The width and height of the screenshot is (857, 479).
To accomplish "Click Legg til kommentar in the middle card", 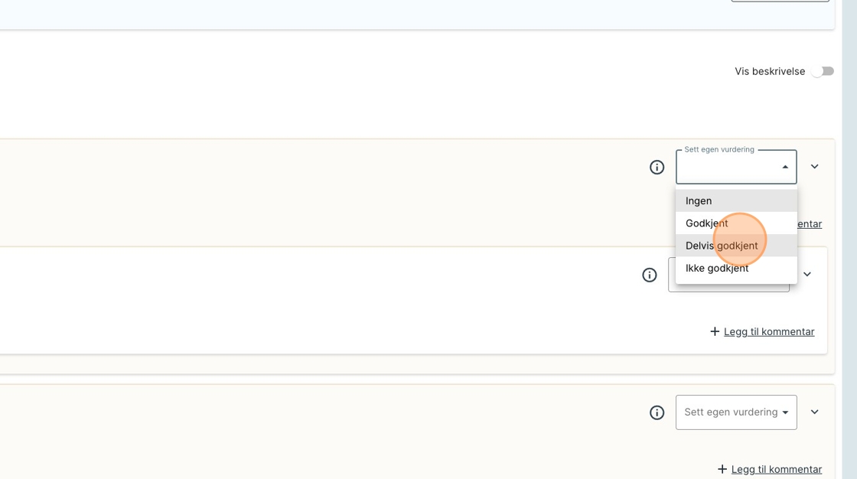I will point(768,331).
